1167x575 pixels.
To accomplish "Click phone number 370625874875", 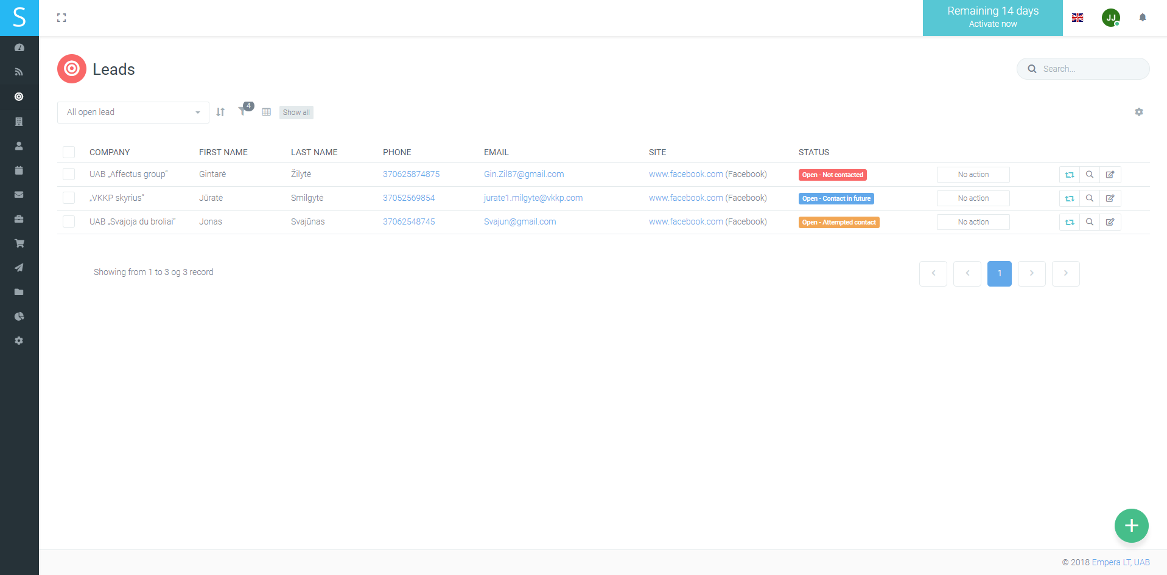I will click(411, 174).
